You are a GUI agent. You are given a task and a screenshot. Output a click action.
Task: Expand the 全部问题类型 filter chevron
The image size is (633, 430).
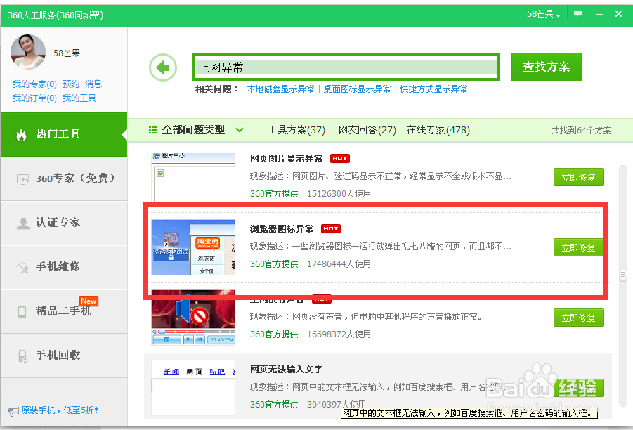240,130
